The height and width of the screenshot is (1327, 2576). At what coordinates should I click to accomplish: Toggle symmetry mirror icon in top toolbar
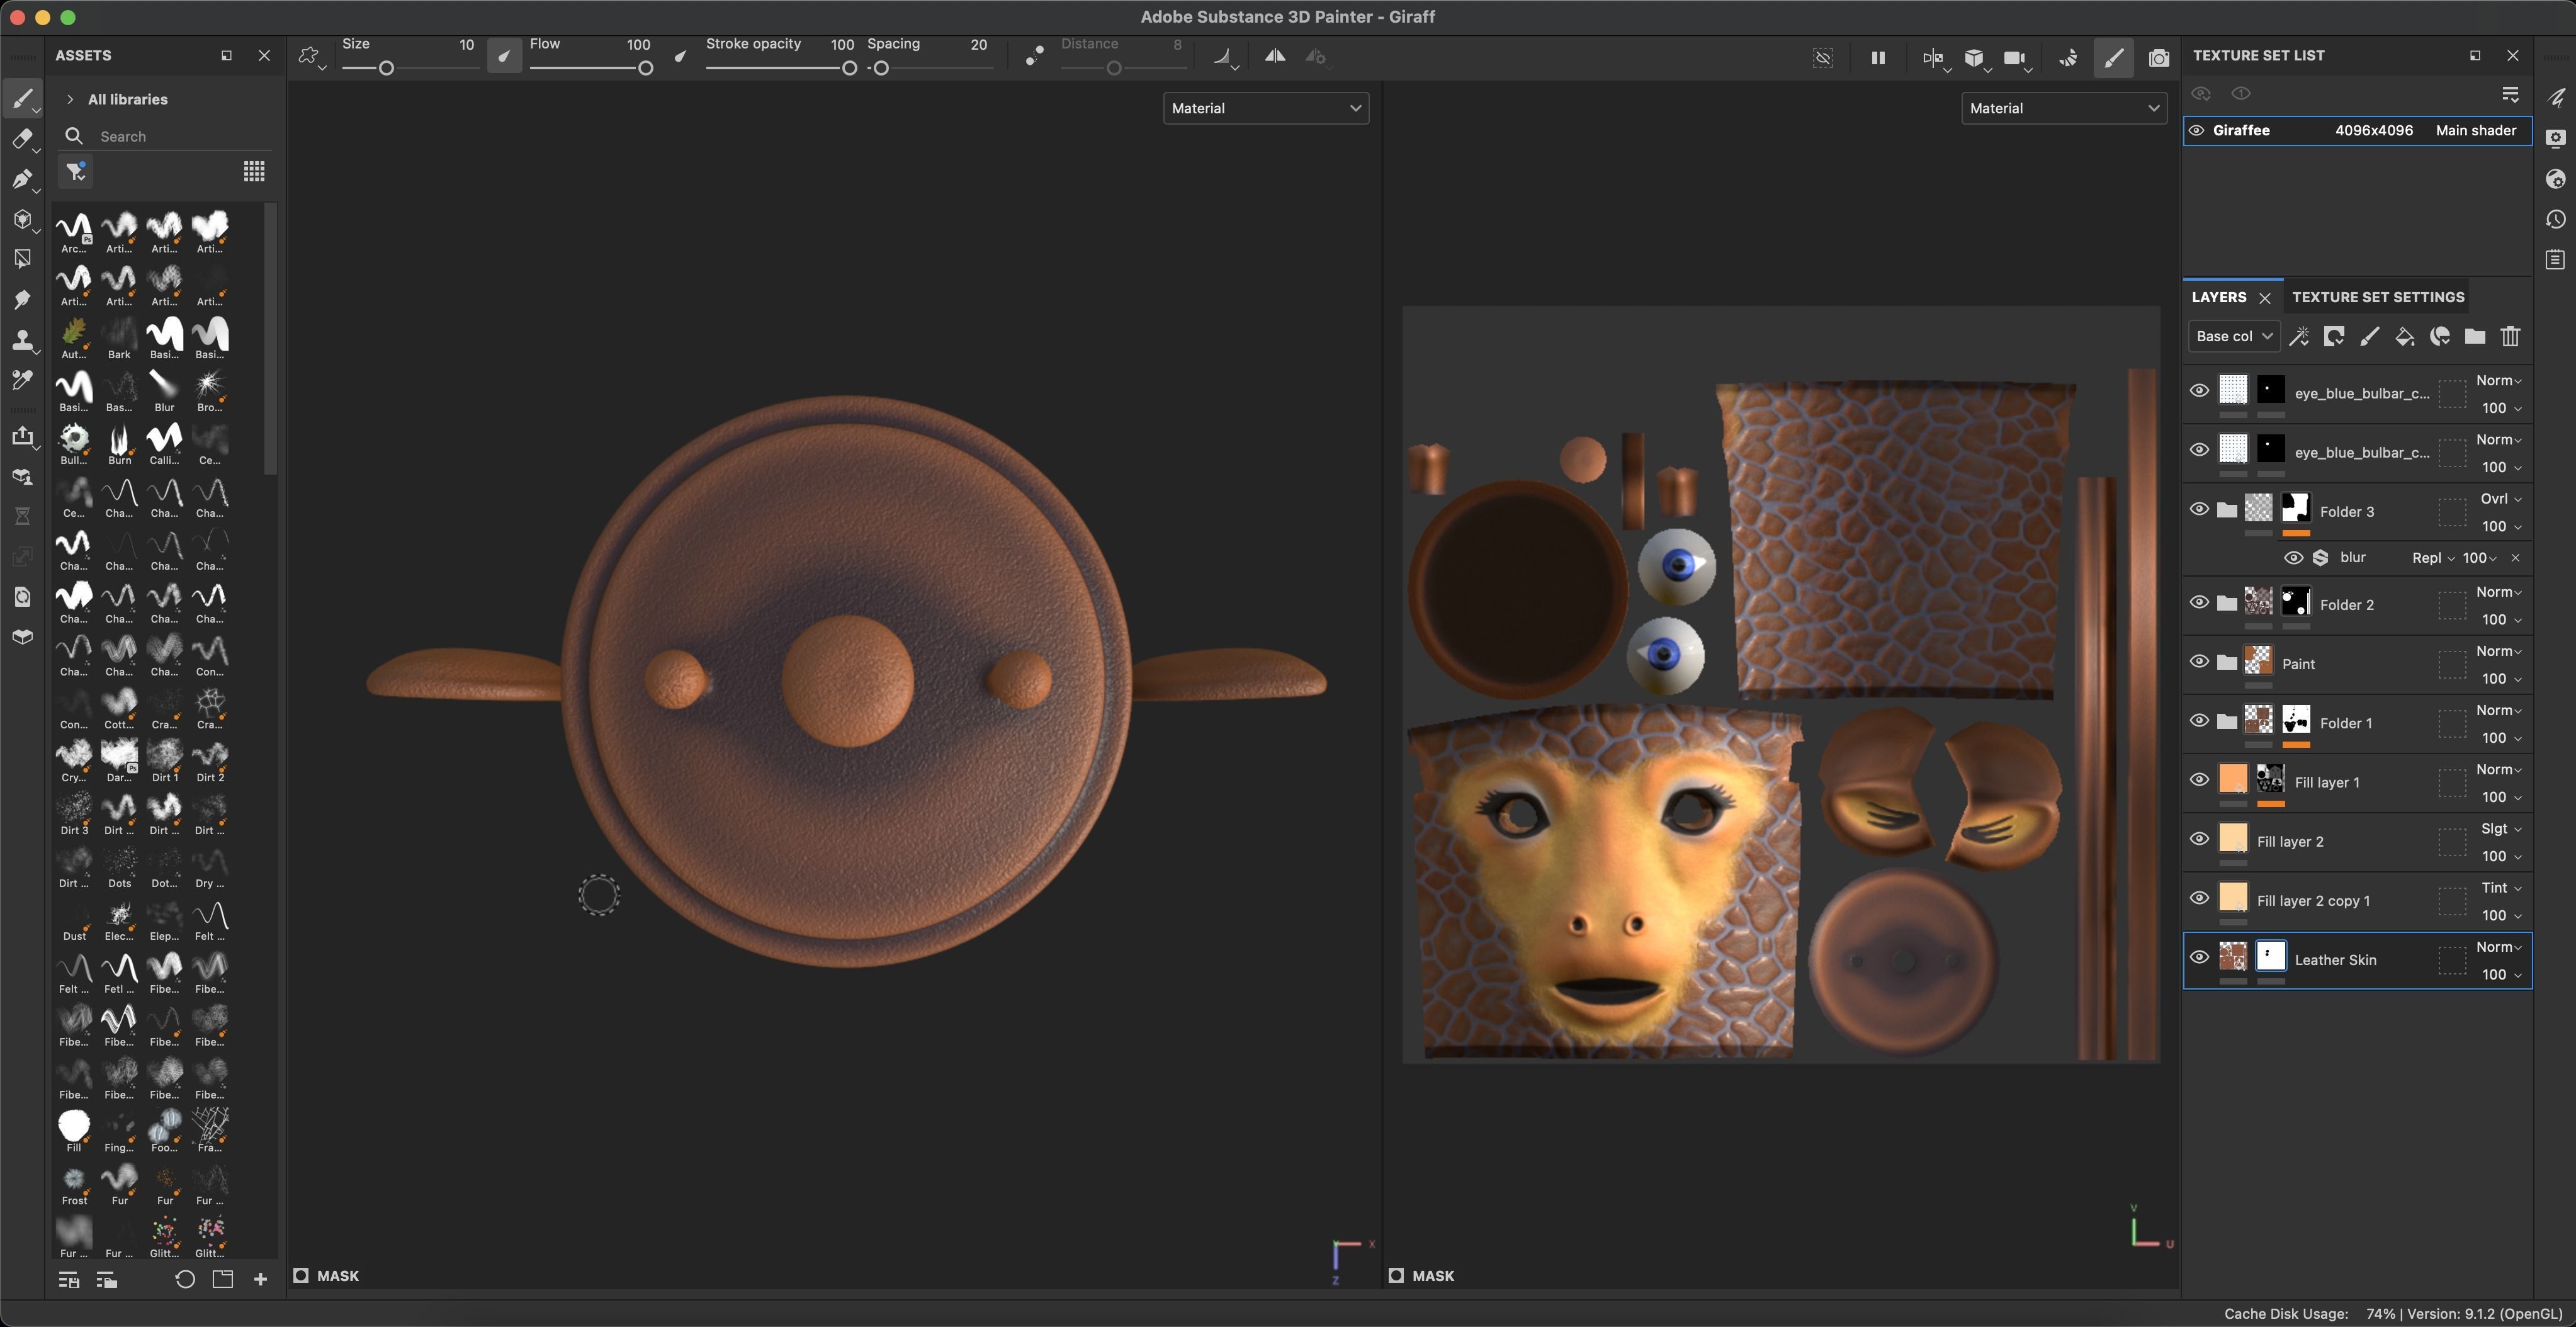1275,57
